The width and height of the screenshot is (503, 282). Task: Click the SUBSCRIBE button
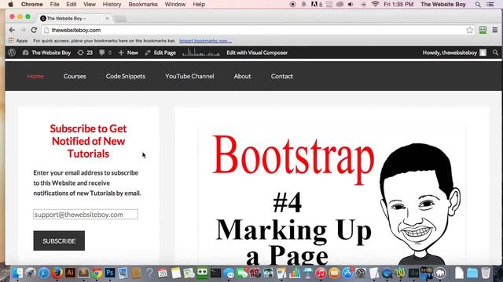(59, 240)
